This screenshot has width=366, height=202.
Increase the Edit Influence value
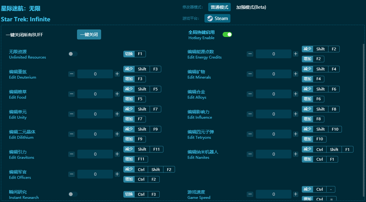pos(296,114)
